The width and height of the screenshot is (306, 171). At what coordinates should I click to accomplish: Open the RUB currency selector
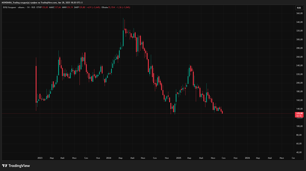click(x=299, y=8)
